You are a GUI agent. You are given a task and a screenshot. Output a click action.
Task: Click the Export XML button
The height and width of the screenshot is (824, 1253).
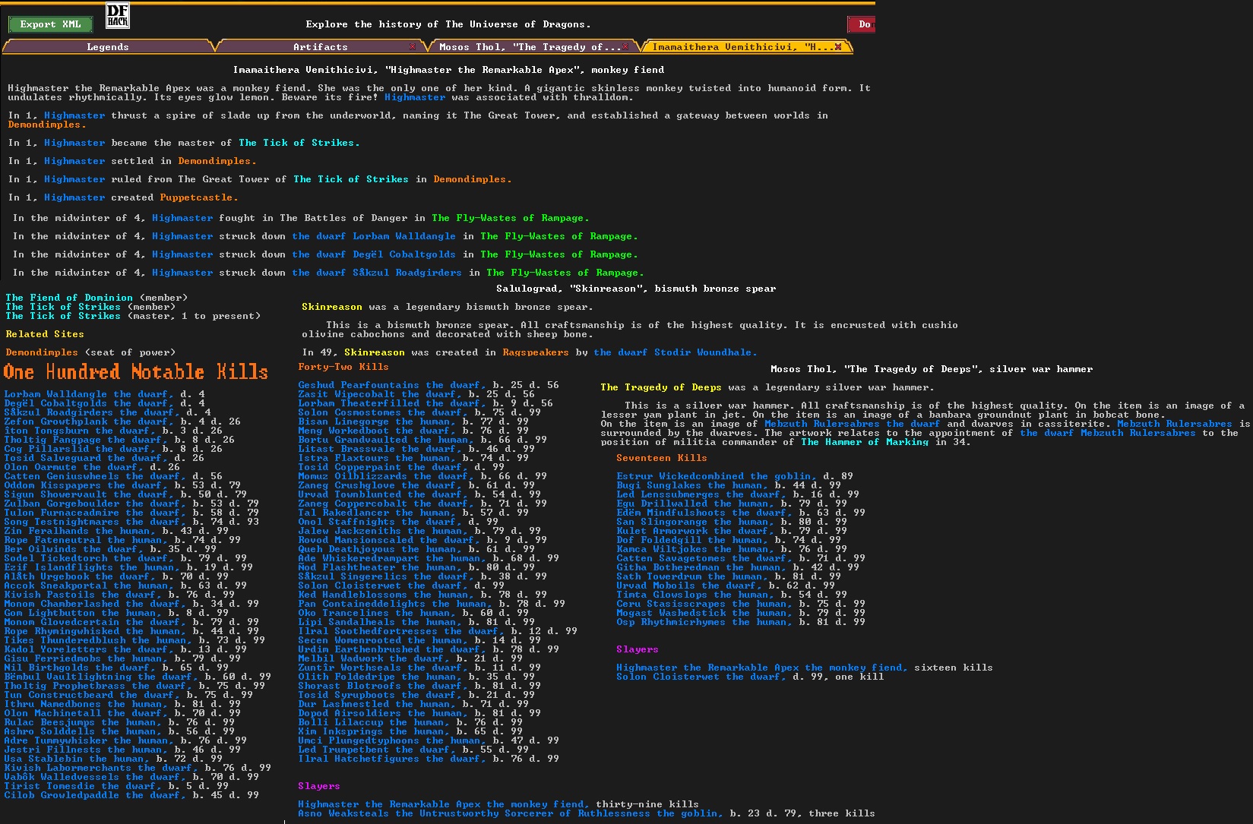point(50,24)
